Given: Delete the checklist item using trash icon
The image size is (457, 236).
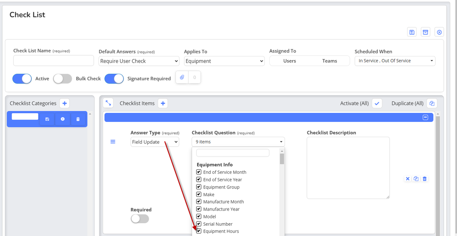Looking at the screenshot, I should (x=425, y=179).
